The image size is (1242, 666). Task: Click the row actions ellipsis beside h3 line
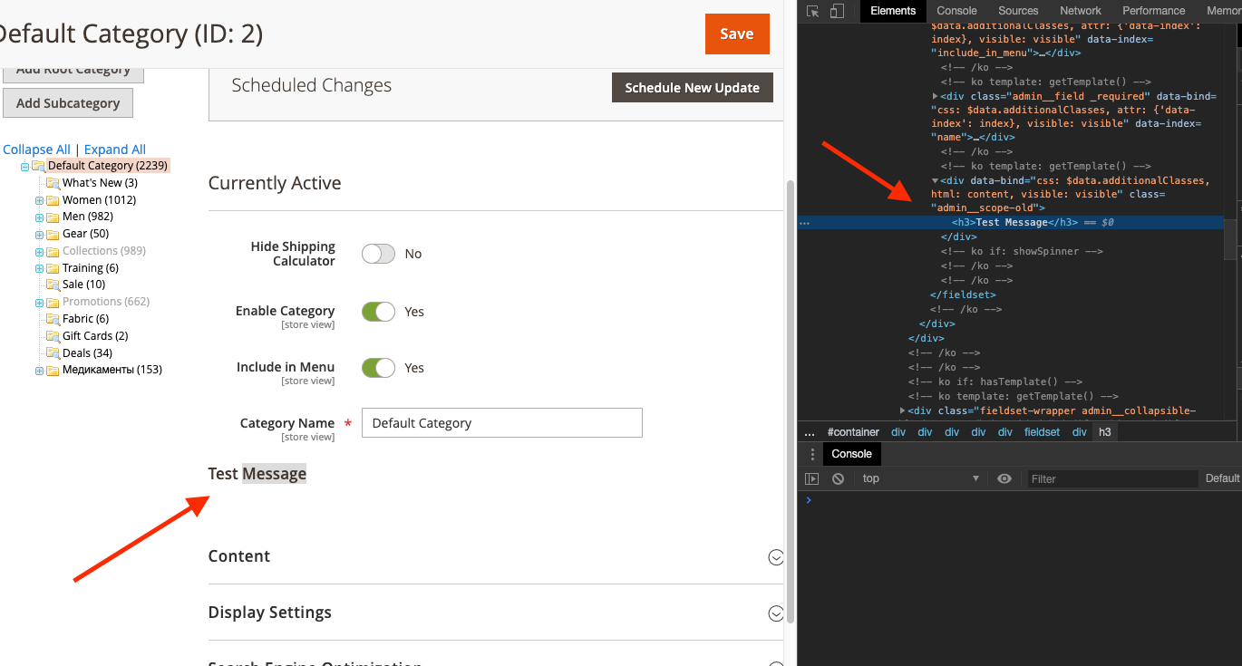tap(804, 222)
